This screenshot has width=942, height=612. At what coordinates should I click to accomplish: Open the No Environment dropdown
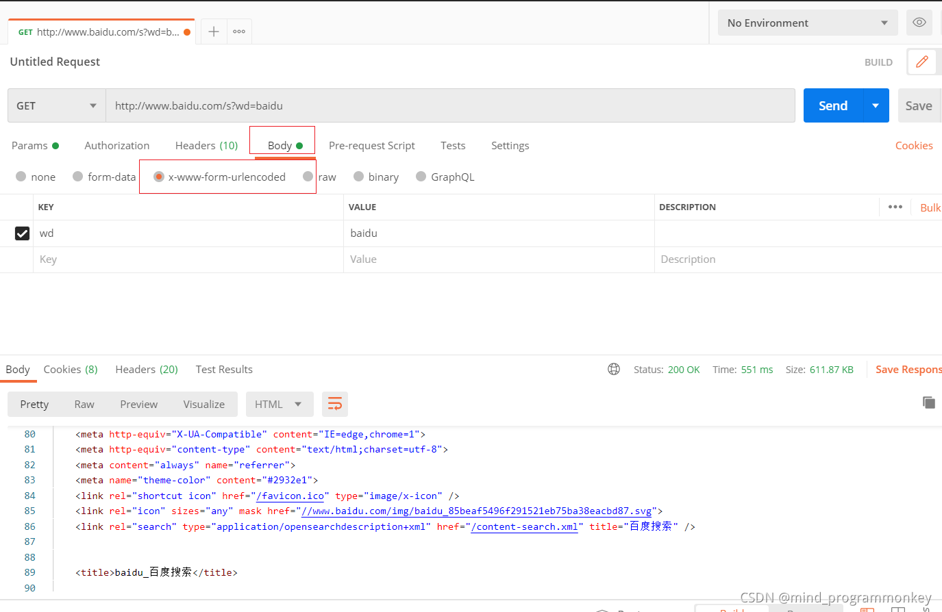(808, 23)
